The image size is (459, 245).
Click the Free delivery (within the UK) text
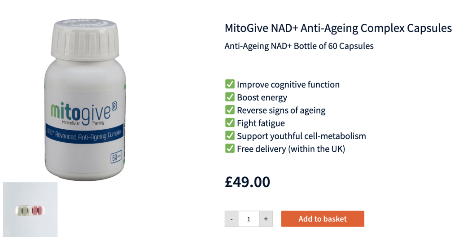tap(291, 149)
